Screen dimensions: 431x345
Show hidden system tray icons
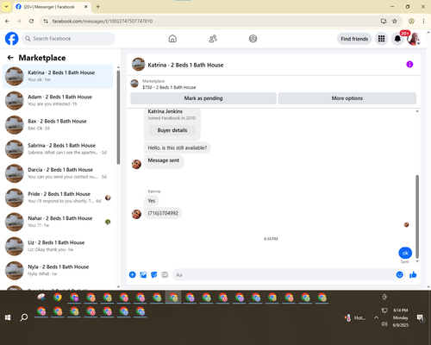pyautogui.click(x=376, y=317)
